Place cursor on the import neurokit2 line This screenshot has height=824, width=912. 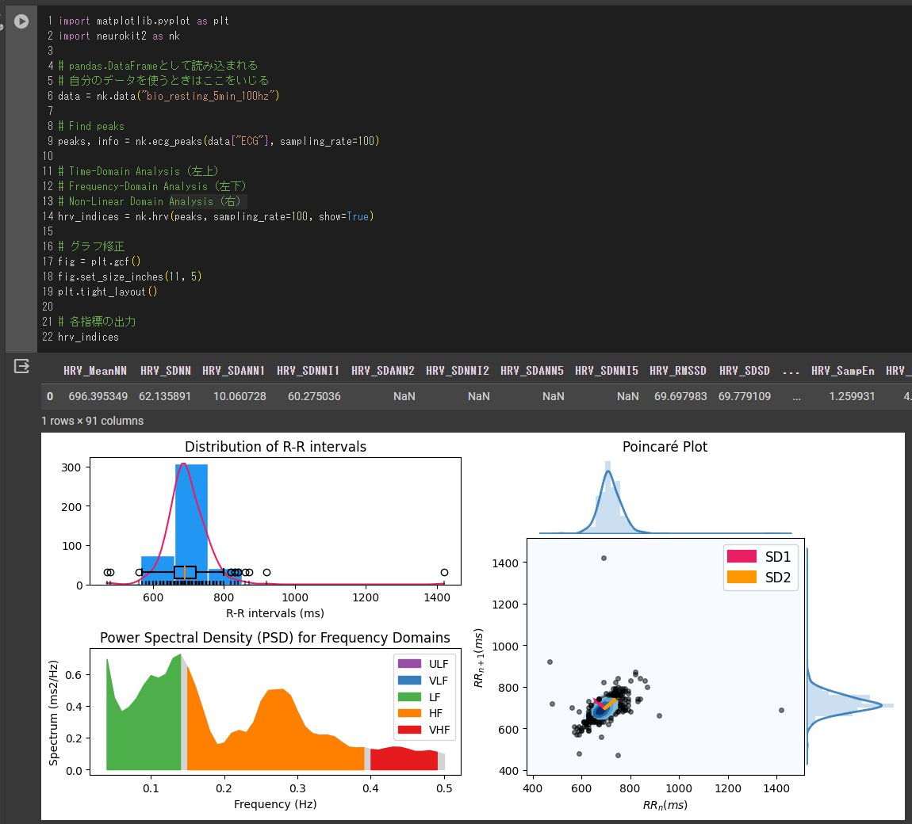coord(119,36)
